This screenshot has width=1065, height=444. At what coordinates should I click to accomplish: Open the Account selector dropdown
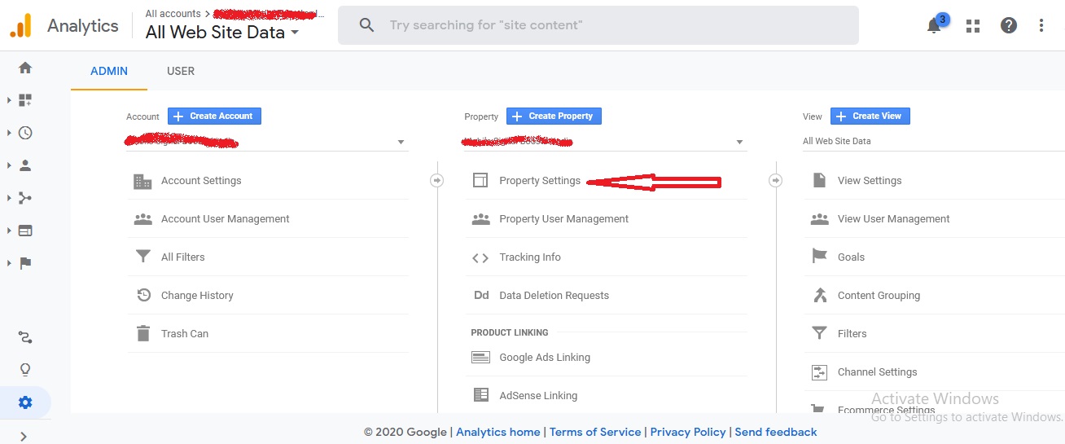click(x=267, y=142)
